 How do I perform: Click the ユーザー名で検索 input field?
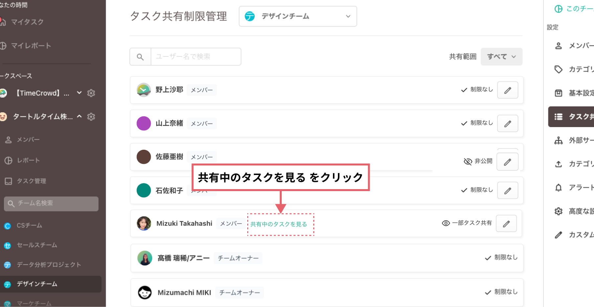click(x=196, y=57)
